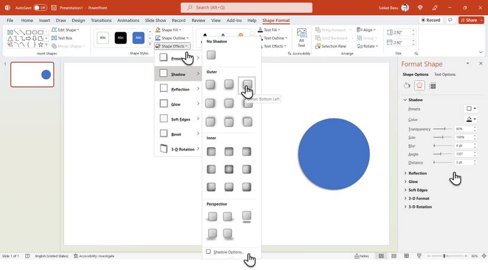Expand the 3-D Format section
Image resolution: width=488 pixels, height=270 pixels.
pyautogui.click(x=417, y=199)
